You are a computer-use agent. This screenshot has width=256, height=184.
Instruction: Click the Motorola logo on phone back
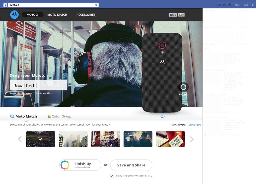click(x=162, y=62)
